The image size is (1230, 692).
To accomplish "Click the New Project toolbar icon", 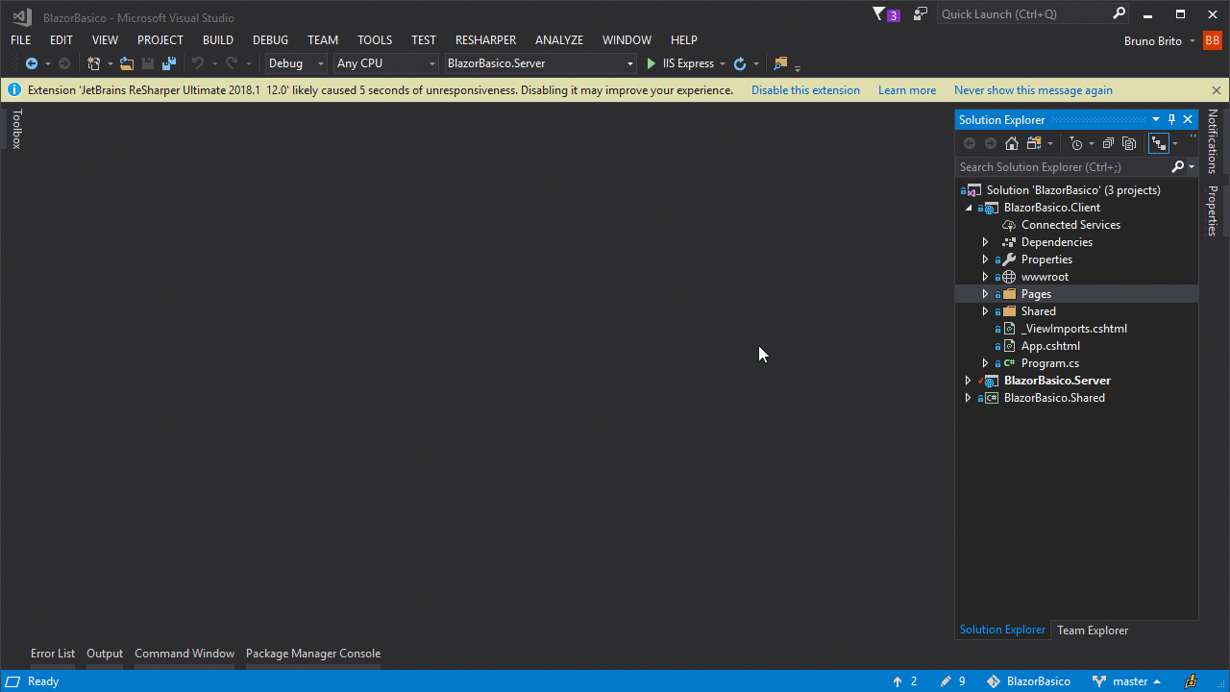I will pyautogui.click(x=93, y=63).
